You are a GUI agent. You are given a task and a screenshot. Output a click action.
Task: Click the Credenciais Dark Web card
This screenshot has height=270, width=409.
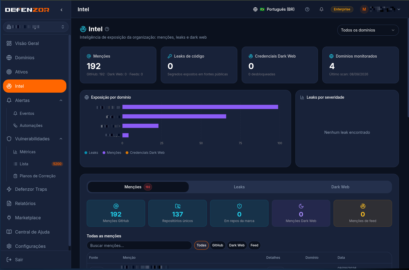coord(280,65)
